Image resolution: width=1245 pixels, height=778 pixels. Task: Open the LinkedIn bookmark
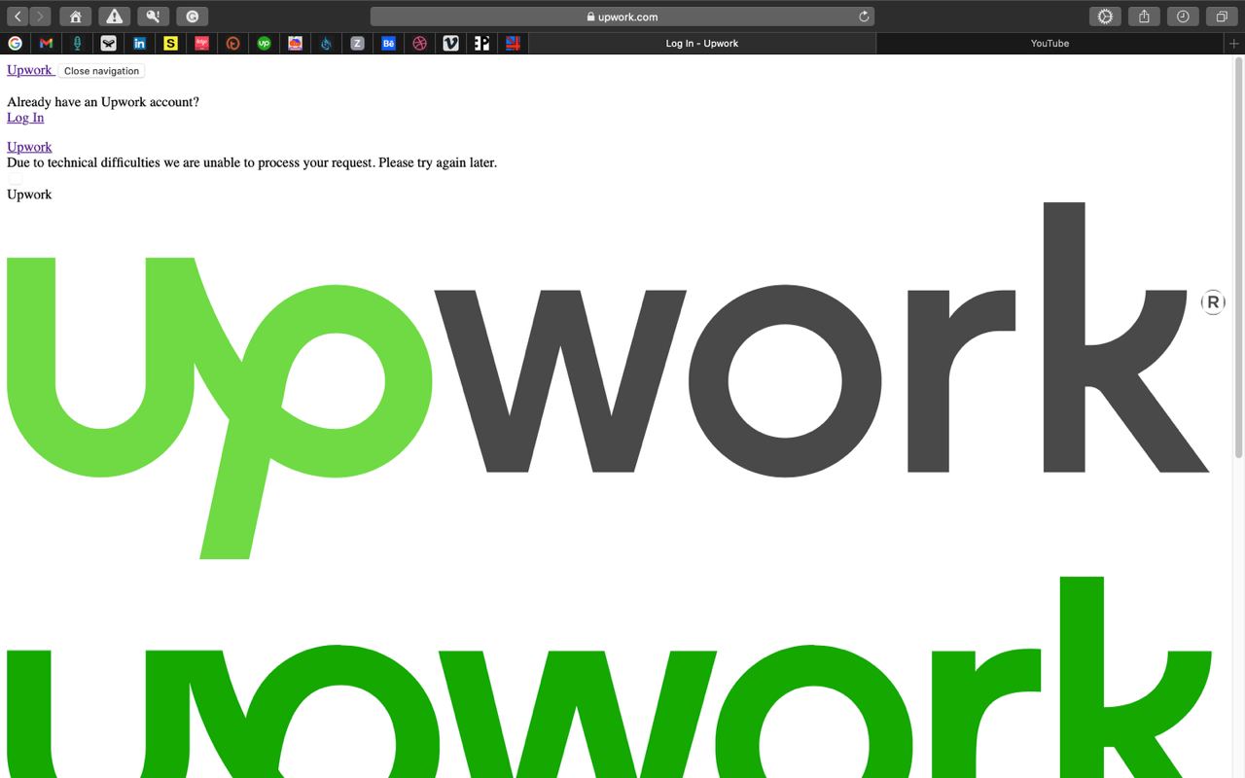[x=139, y=43]
